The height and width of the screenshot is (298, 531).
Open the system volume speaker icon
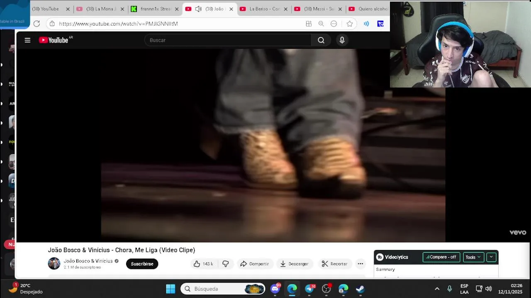(489, 288)
